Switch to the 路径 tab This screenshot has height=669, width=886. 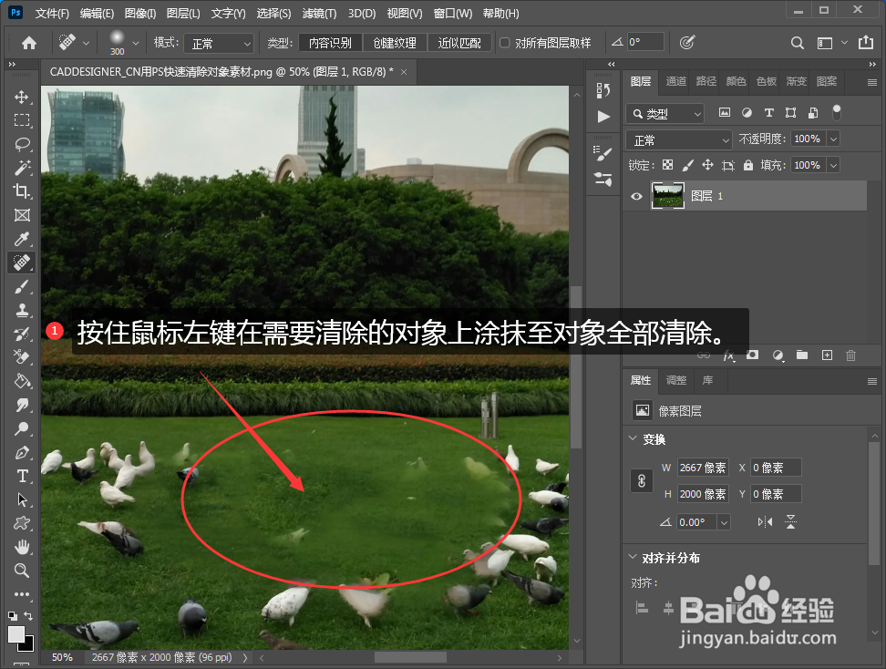[x=706, y=81]
